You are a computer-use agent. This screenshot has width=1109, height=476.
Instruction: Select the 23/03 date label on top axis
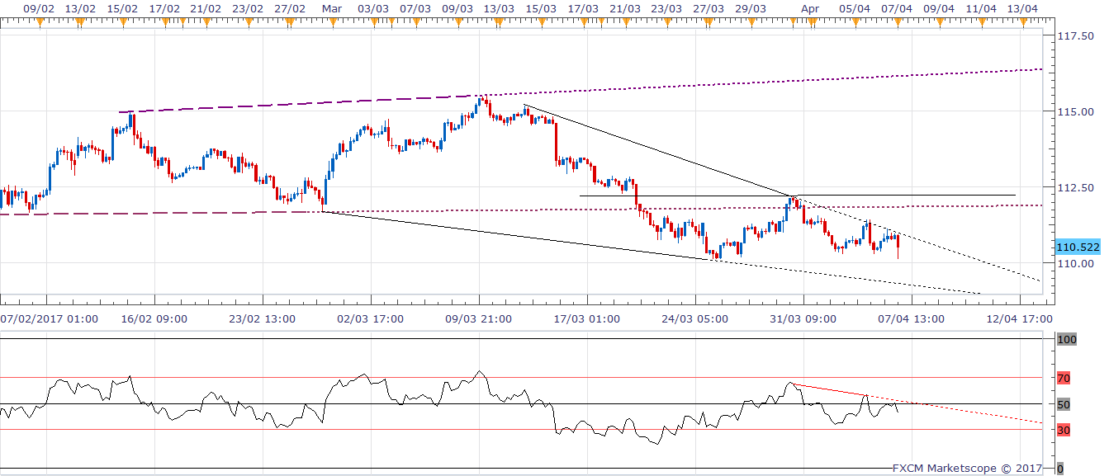(666, 7)
